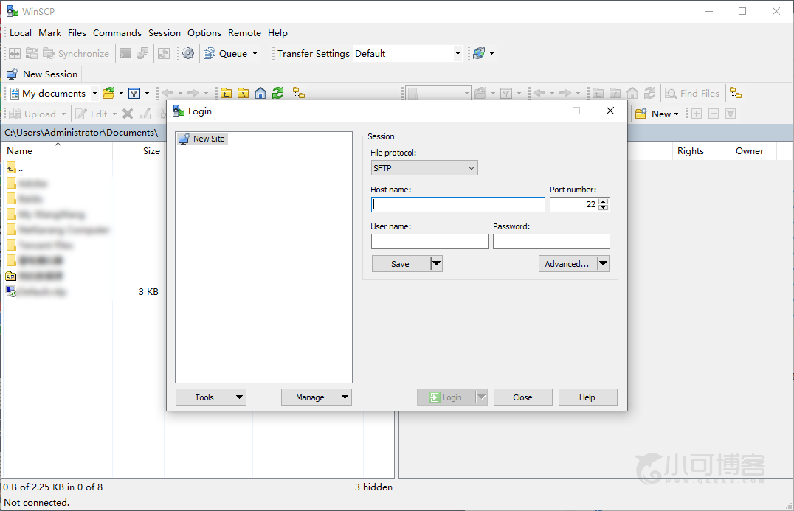Focus the Host name input field

[x=458, y=204]
